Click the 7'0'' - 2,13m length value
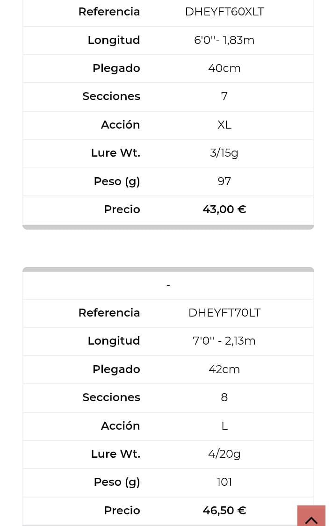This screenshot has width=332, height=526. [x=224, y=341]
